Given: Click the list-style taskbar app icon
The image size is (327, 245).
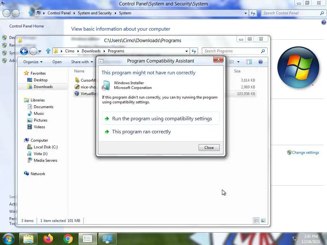Looking at the screenshot, I should pos(87,239).
